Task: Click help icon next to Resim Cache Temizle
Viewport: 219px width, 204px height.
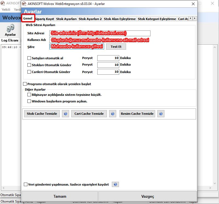Action: click(161, 114)
